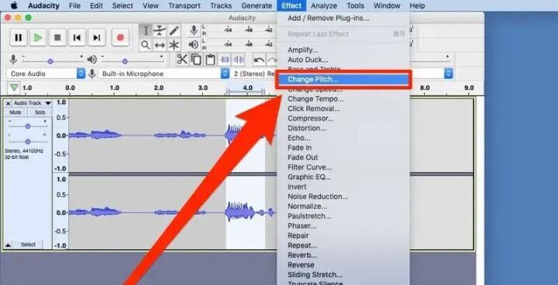Viewport: 558px width, 285px height.
Task: Open the Select menu
Action: (x=122, y=5)
